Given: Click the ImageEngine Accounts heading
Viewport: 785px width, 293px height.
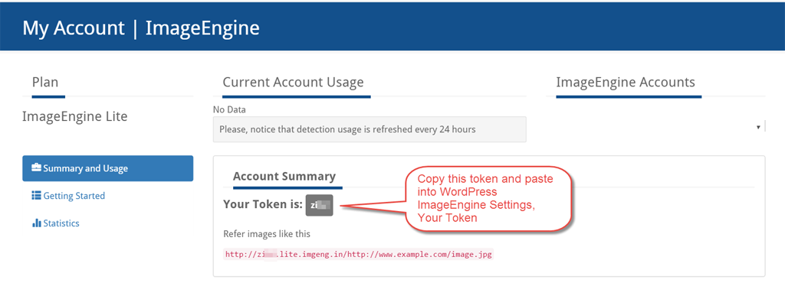Looking at the screenshot, I should (626, 82).
